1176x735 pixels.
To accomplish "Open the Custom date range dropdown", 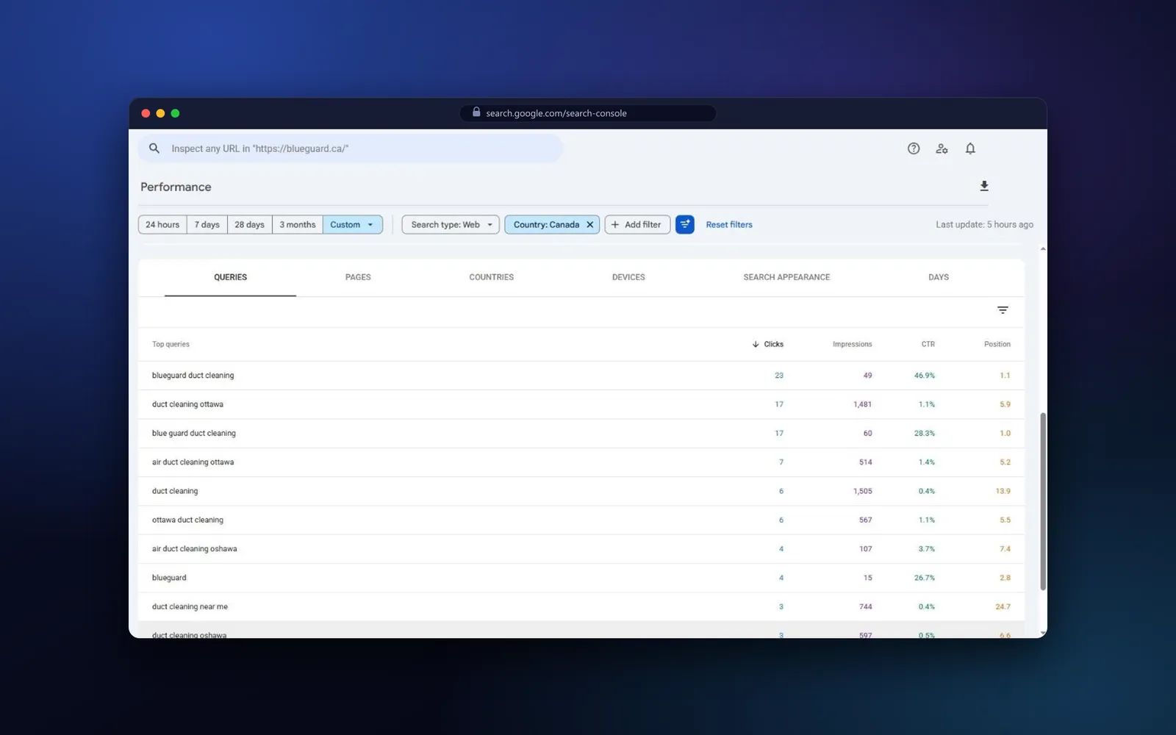I will [x=353, y=225].
